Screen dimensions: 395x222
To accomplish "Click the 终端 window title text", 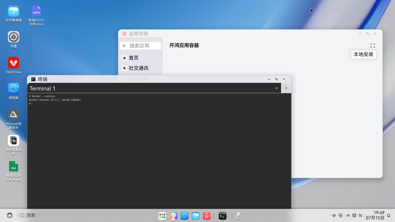I will pos(43,79).
